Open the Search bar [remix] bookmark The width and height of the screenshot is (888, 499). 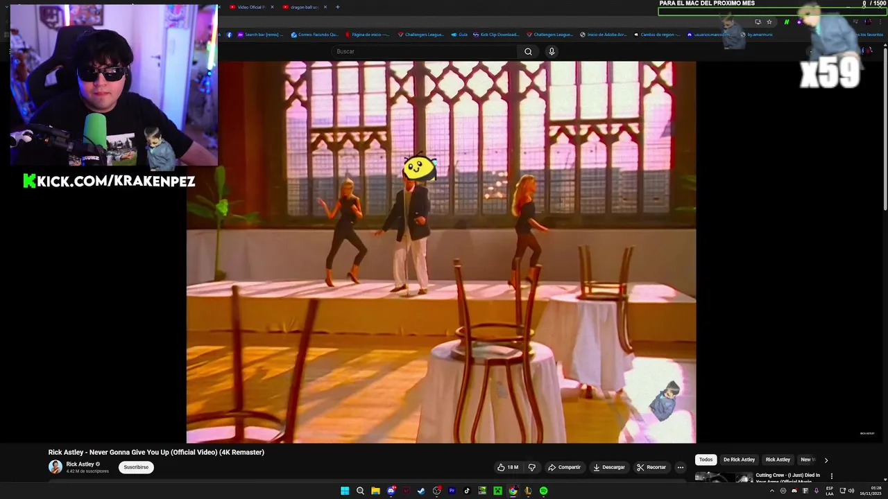pos(260,35)
